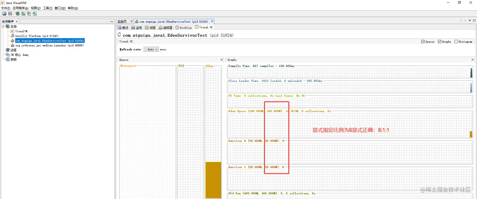The height and width of the screenshot is (199, 477).
Task: Click the Java icon beside jps.cmdline.Launcher
Action: pyautogui.click(x=13, y=45)
